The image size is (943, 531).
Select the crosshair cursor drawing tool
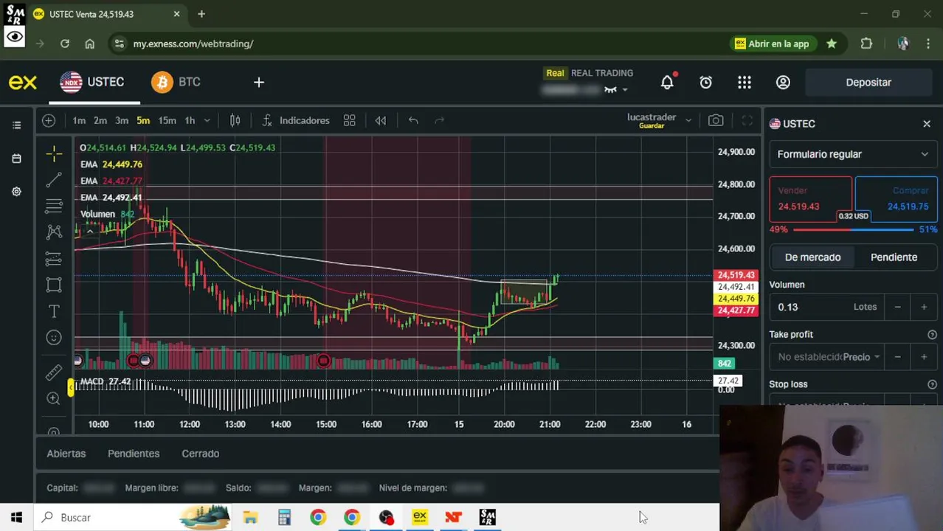pos(54,153)
